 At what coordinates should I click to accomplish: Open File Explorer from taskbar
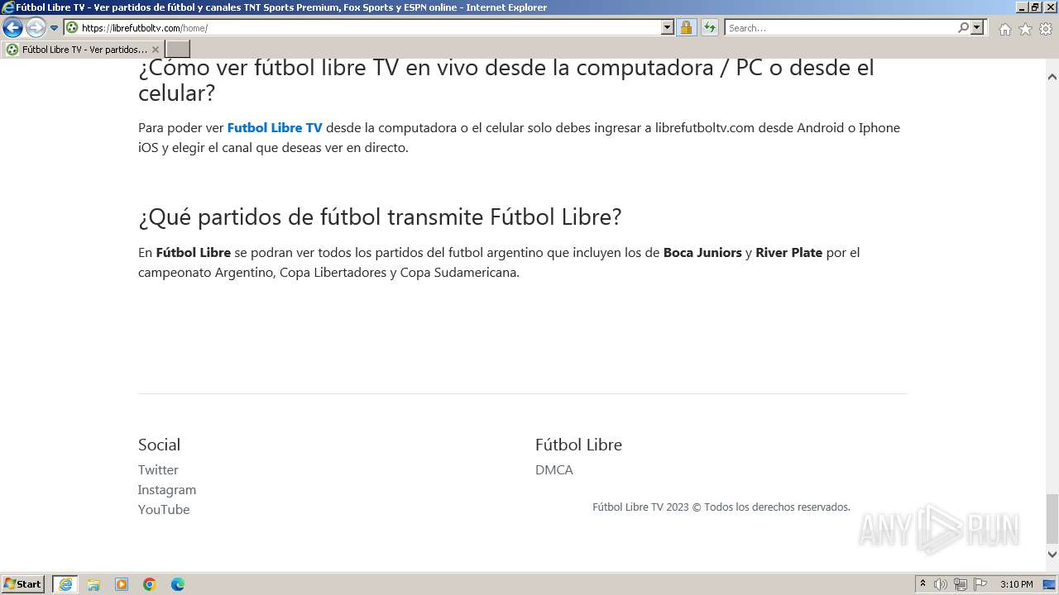[x=93, y=584]
